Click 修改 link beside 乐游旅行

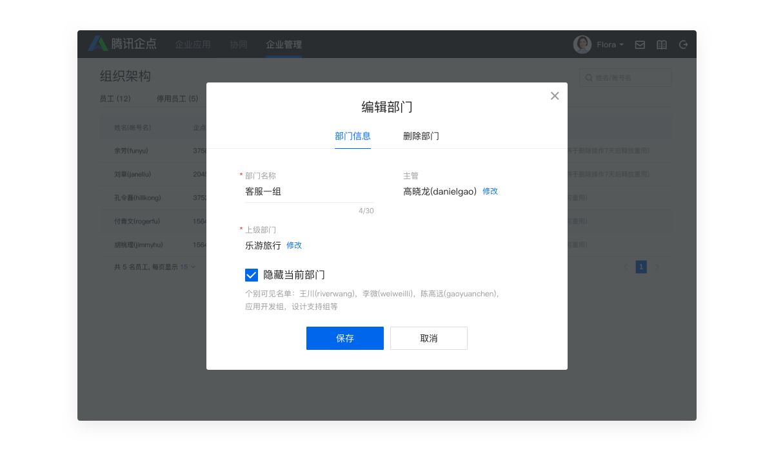[294, 245]
